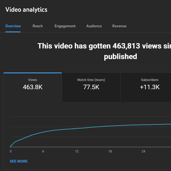Click the 6 label on the chart axis
Viewport: 171px width, 171px height.
43,151
